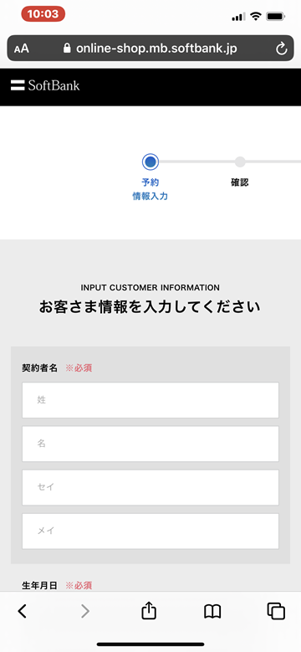
Task: Reload the page with refresh icon
Action: [282, 49]
